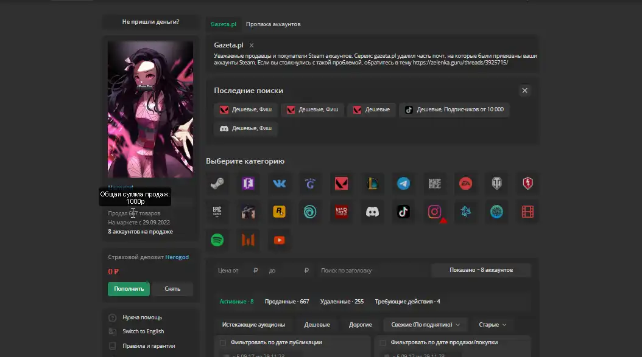The height and width of the screenshot is (357, 642).
Task: Expand the Старые sort dropdown
Action: [x=493, y=325]
